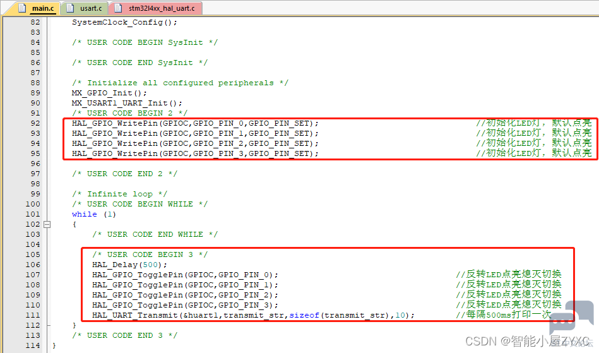Image resolution: width=599 pixels, height=353 pixels.
Task: Click the USER CODE BEGIN WHILE comment
Action: [140, 204]
